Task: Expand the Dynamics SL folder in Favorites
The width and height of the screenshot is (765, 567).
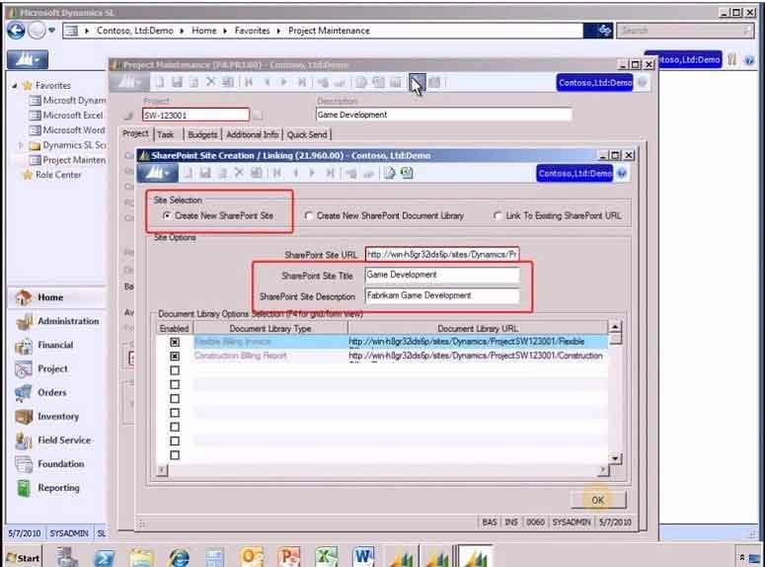Action: tap(21, 145)
